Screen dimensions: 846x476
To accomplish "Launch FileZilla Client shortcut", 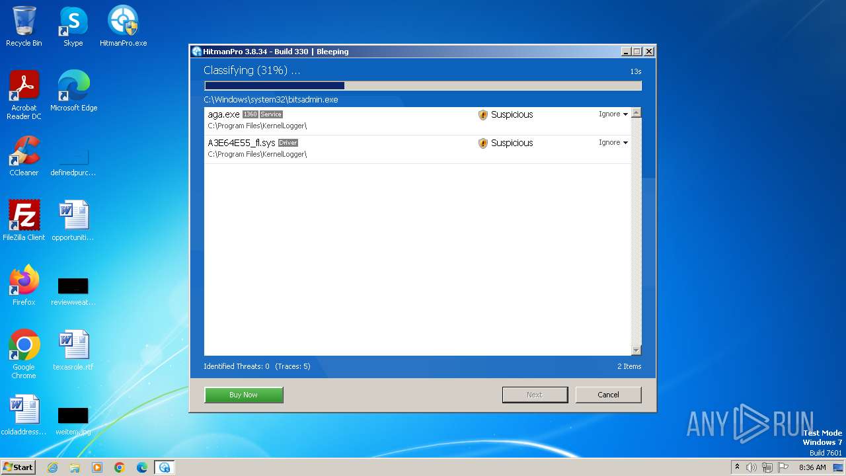I will [24, 221].
